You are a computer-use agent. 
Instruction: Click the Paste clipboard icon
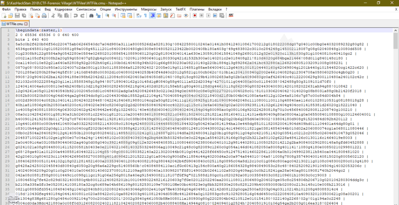66,16
